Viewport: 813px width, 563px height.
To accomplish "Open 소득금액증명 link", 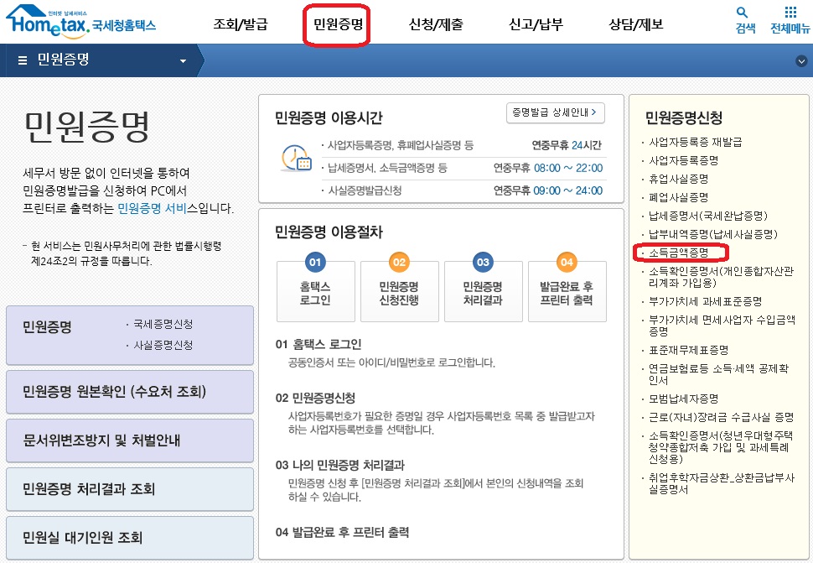I will coord(678,253).
